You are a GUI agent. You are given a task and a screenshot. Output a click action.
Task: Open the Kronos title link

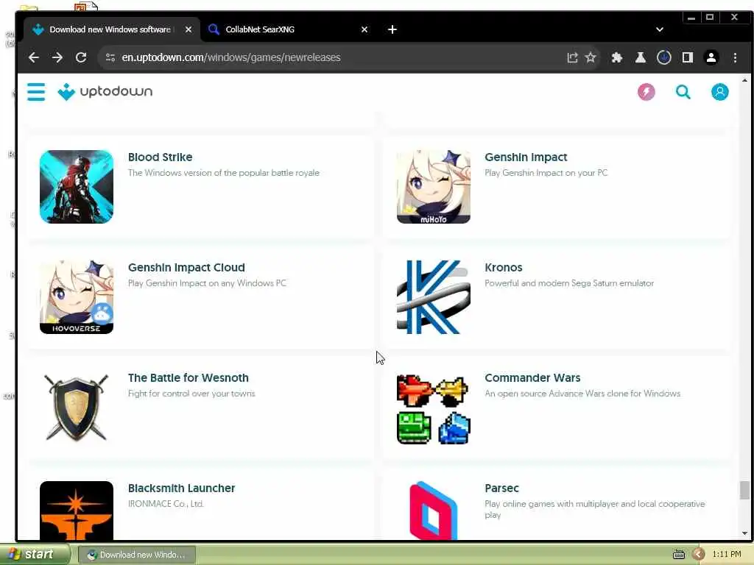point(503,268)
